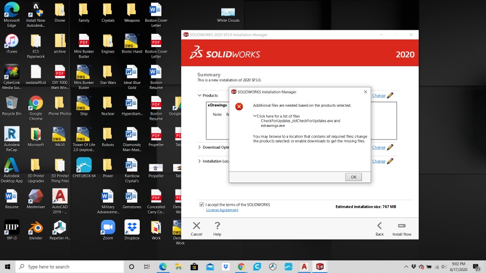Select eDrawings in the Products list

[217, 105]
